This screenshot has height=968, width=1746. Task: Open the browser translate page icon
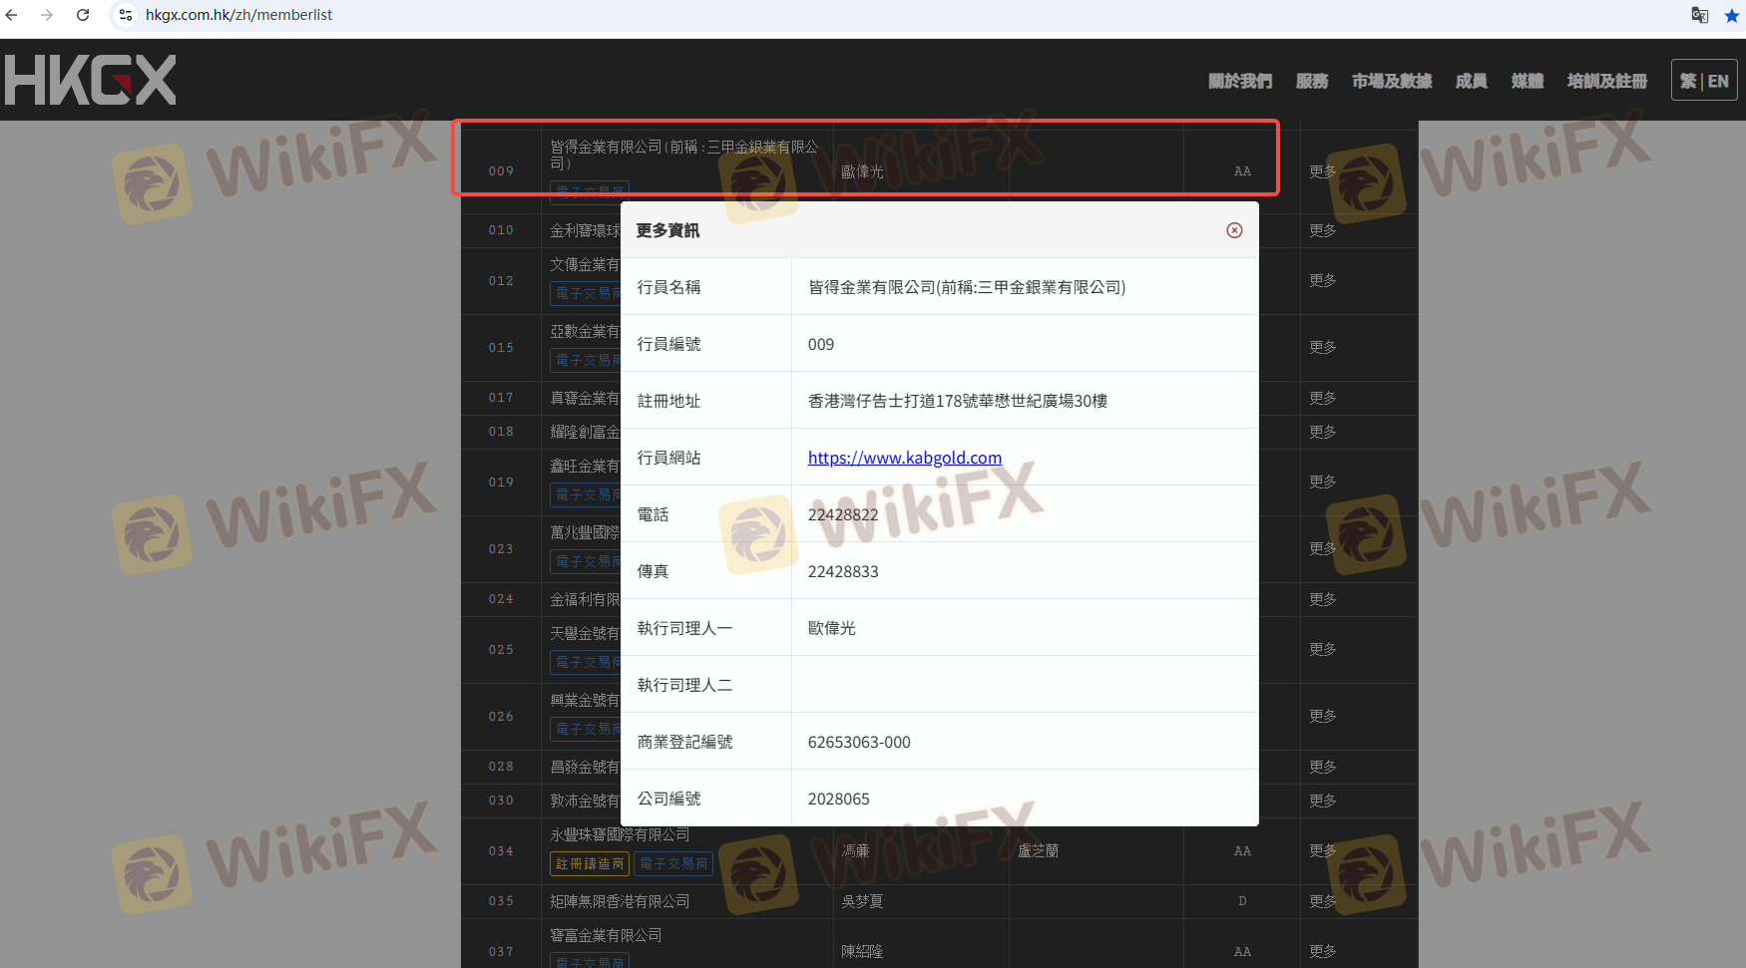click(1700, 15)
